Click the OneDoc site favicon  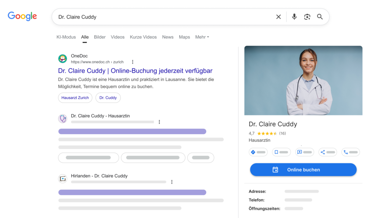(x=62, y=59)
